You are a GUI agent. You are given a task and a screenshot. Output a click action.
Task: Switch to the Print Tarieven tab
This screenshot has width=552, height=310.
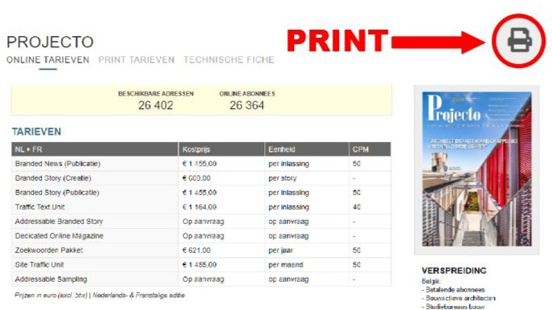[137, 59]
